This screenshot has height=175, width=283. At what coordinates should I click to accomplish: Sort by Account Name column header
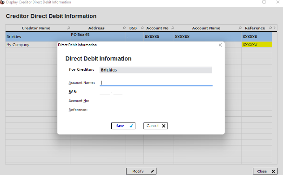pos(206,28)
